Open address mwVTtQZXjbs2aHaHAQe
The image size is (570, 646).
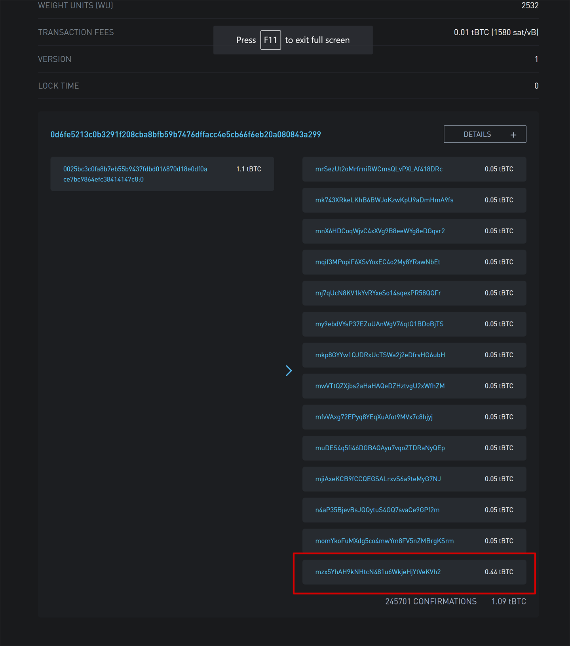click(380, 386)
